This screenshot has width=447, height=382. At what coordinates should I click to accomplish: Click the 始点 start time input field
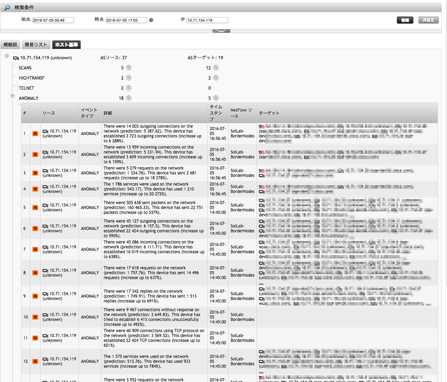[x=53, y=20]
